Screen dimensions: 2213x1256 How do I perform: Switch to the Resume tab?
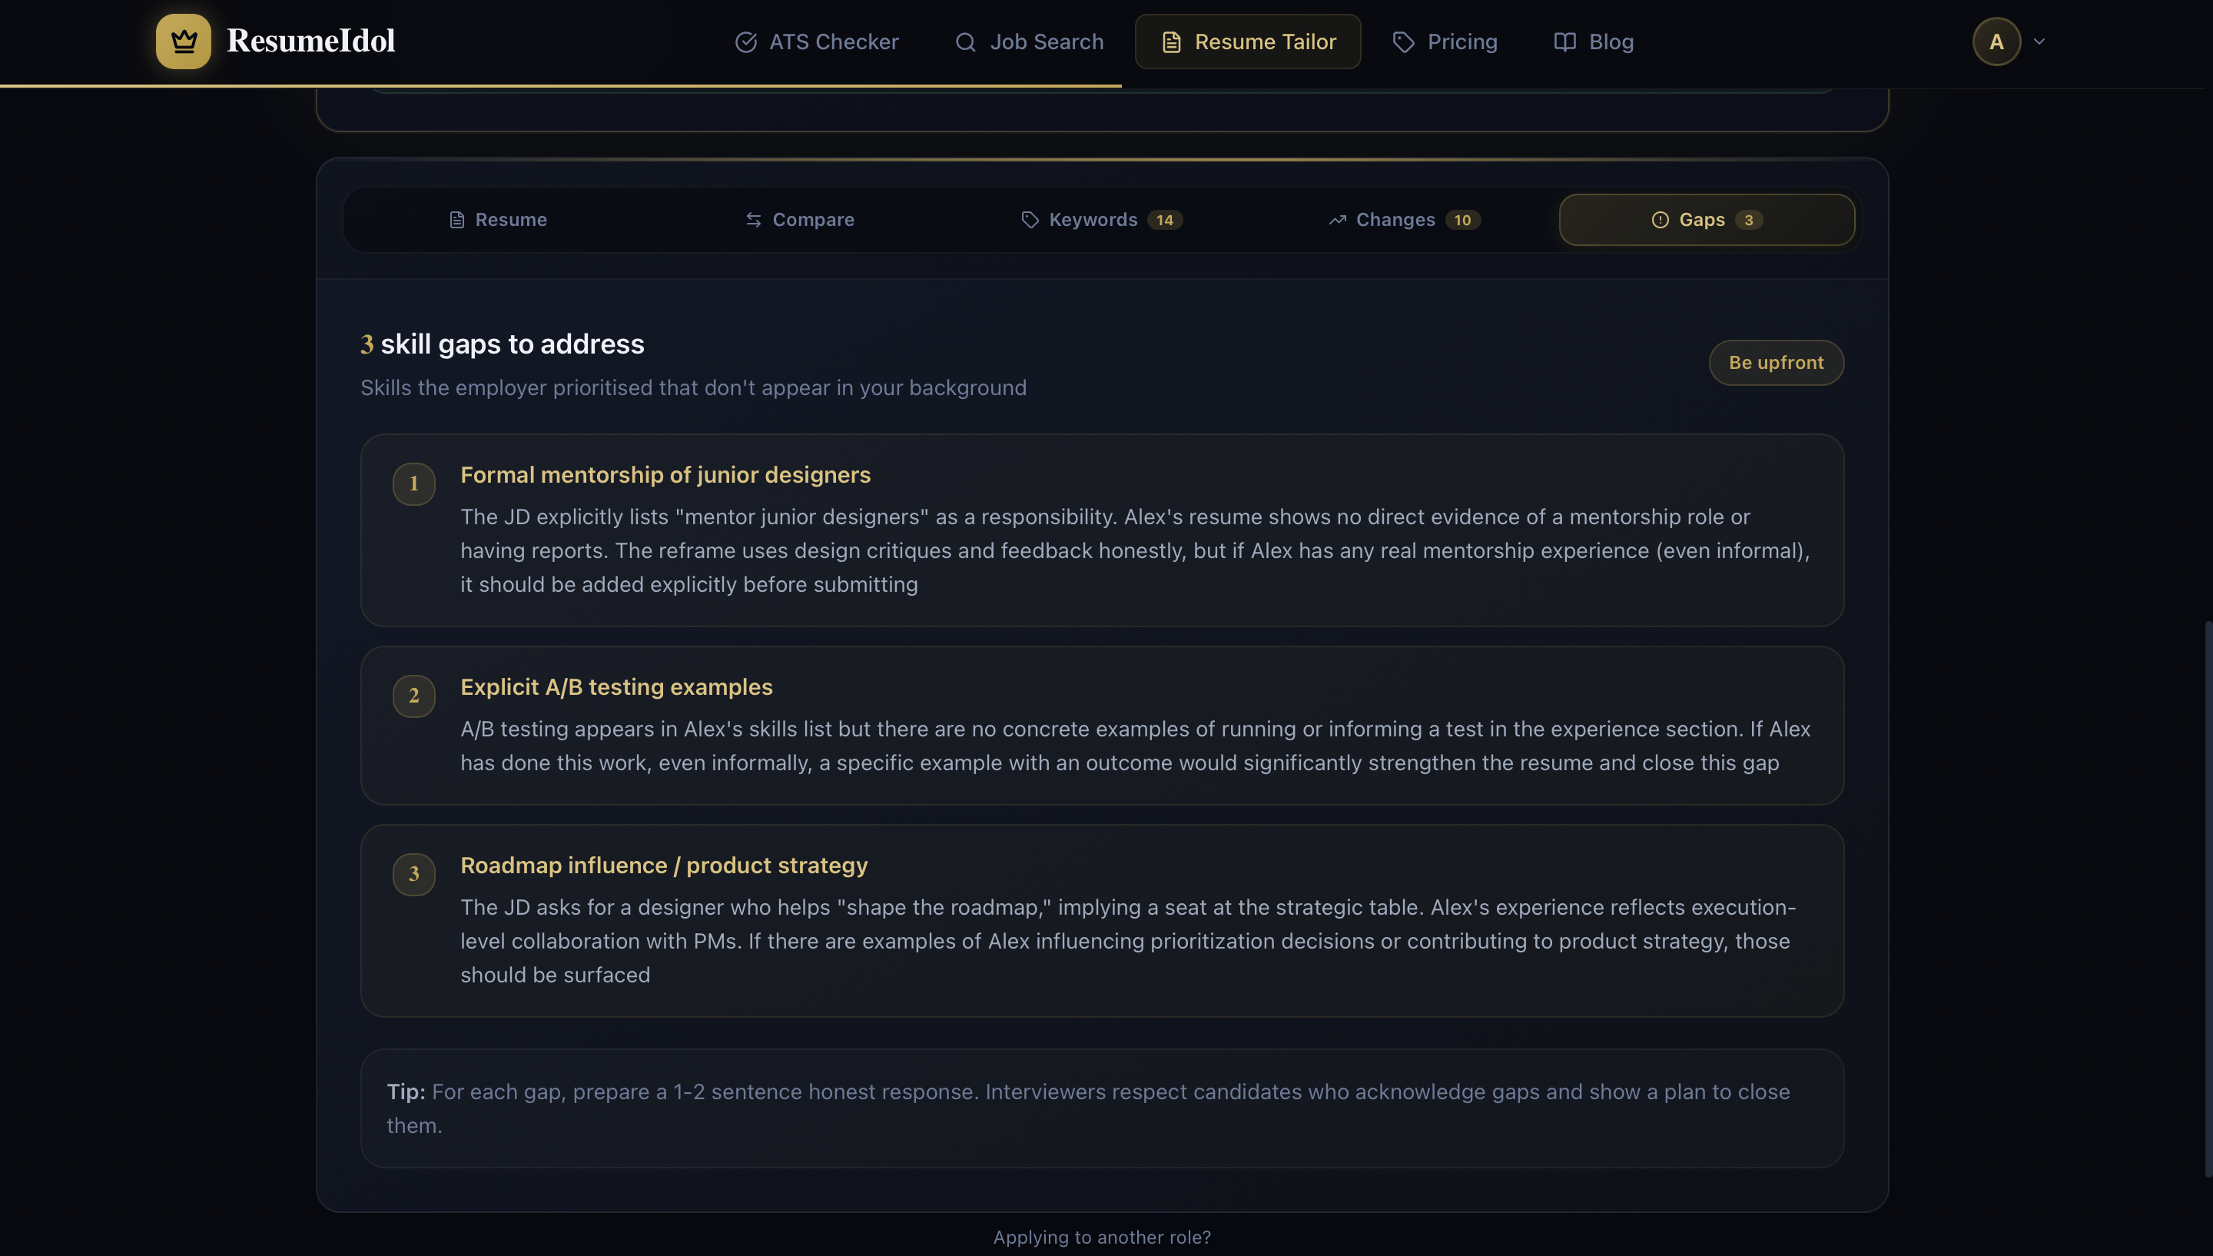(497, 220)
